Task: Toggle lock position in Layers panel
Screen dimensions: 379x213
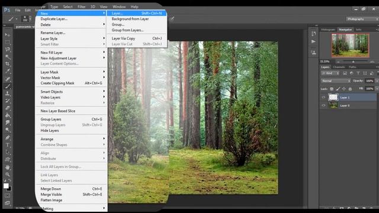Action: pyautogui.click(x=343, y=89)
